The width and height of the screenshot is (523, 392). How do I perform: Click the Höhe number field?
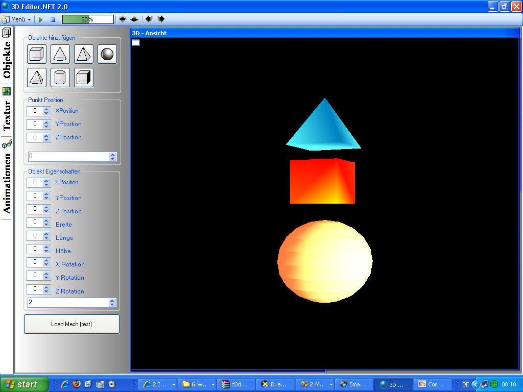(35, 249)
